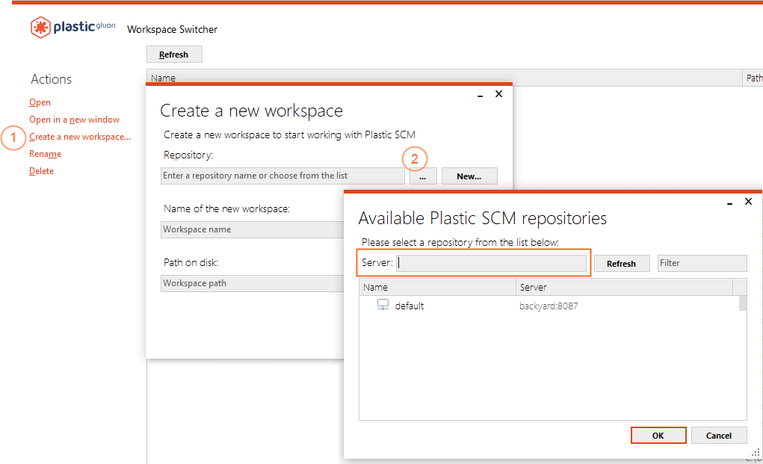Select the Delete action
This screenshot has width=763, height=464.
pos(41,170)
